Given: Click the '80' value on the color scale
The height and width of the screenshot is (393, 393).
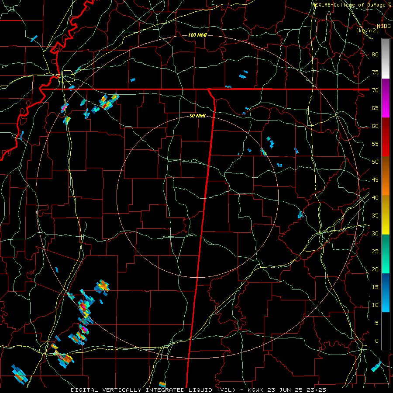Looking at the screenshot, I should click(375, 55).
